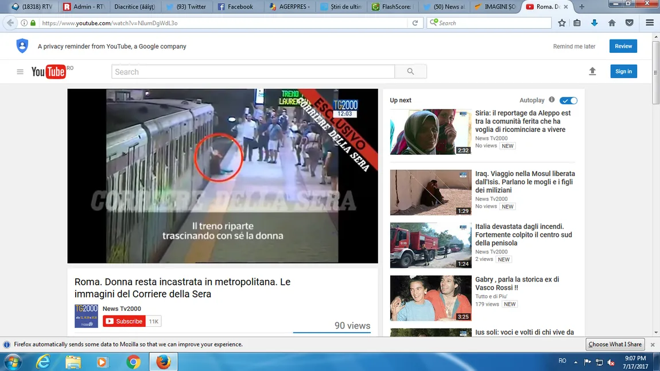Switch to the Admin - RTV tab
The height and width of the screenshot is (371, 660).
(83, 7)
